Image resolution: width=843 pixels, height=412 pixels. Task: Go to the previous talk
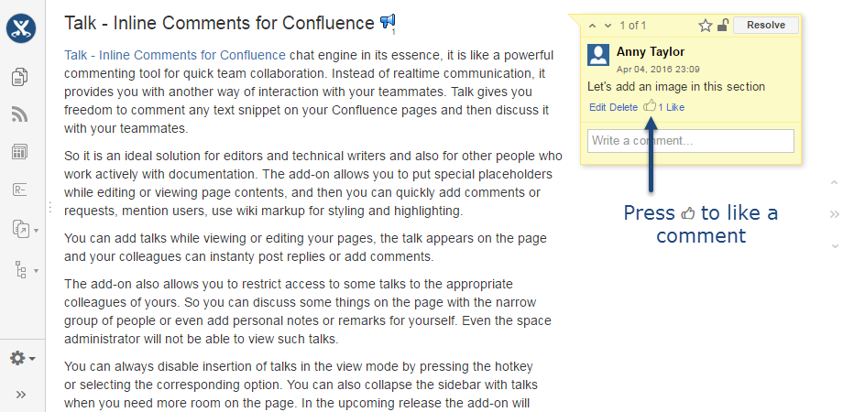(593, 26)
